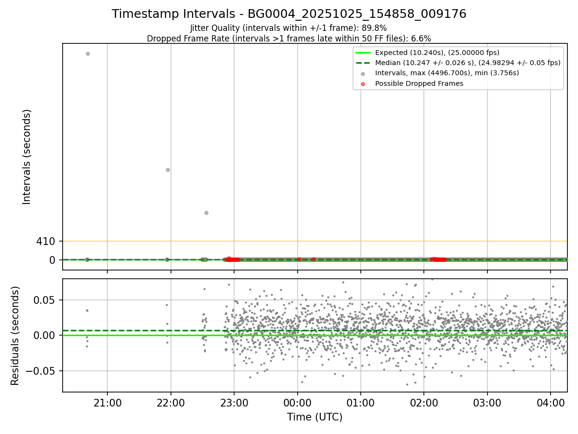The image size is (578, 434).
Task: Click the Intervals max/min legend entry
Action: pyautogui.click(x=447, y=73)
